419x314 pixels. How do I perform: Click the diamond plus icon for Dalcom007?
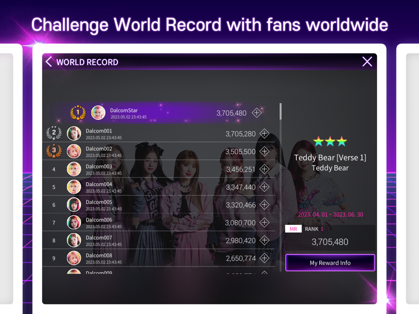coord(264,240)
